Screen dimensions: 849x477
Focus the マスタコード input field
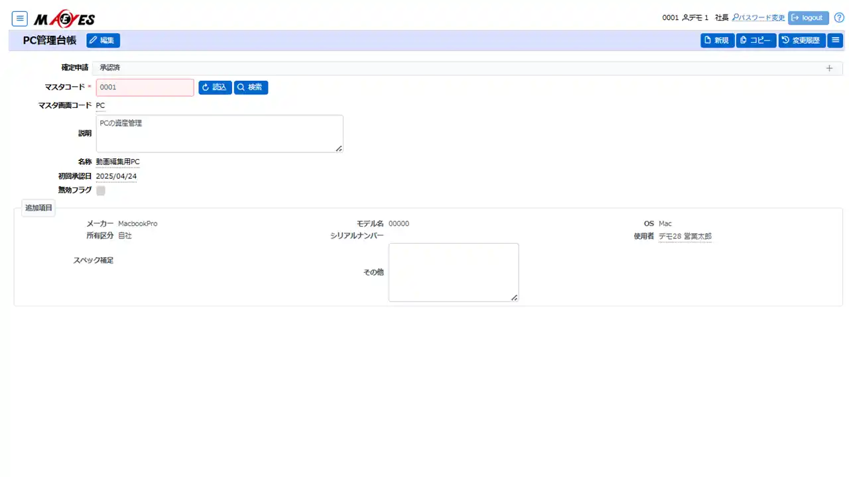coord(145,87)
